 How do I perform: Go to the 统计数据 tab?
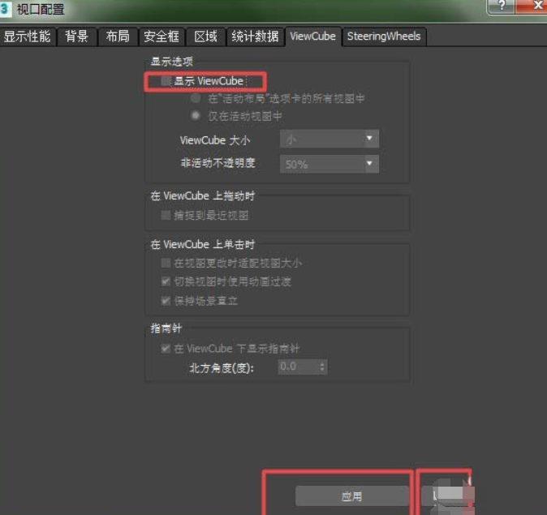click(254, 36)
